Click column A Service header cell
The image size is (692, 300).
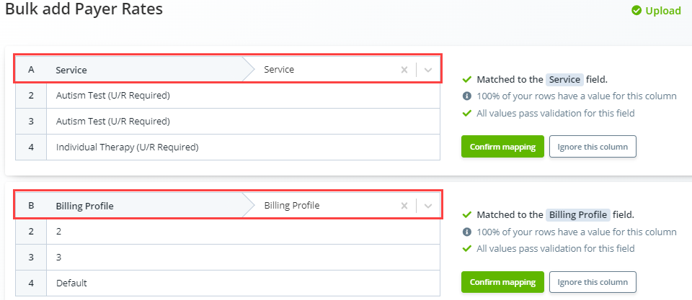click(130, 70)
